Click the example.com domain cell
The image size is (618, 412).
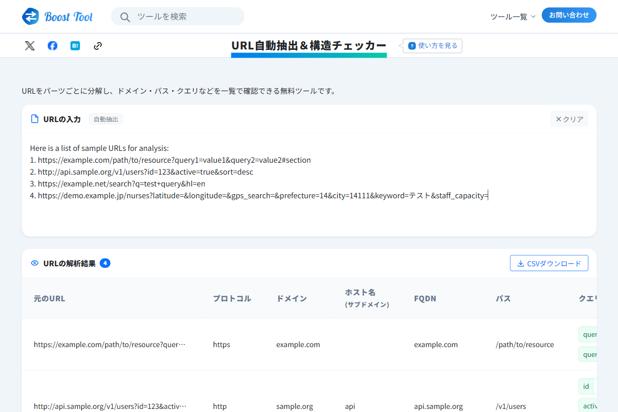coord(298,345)
